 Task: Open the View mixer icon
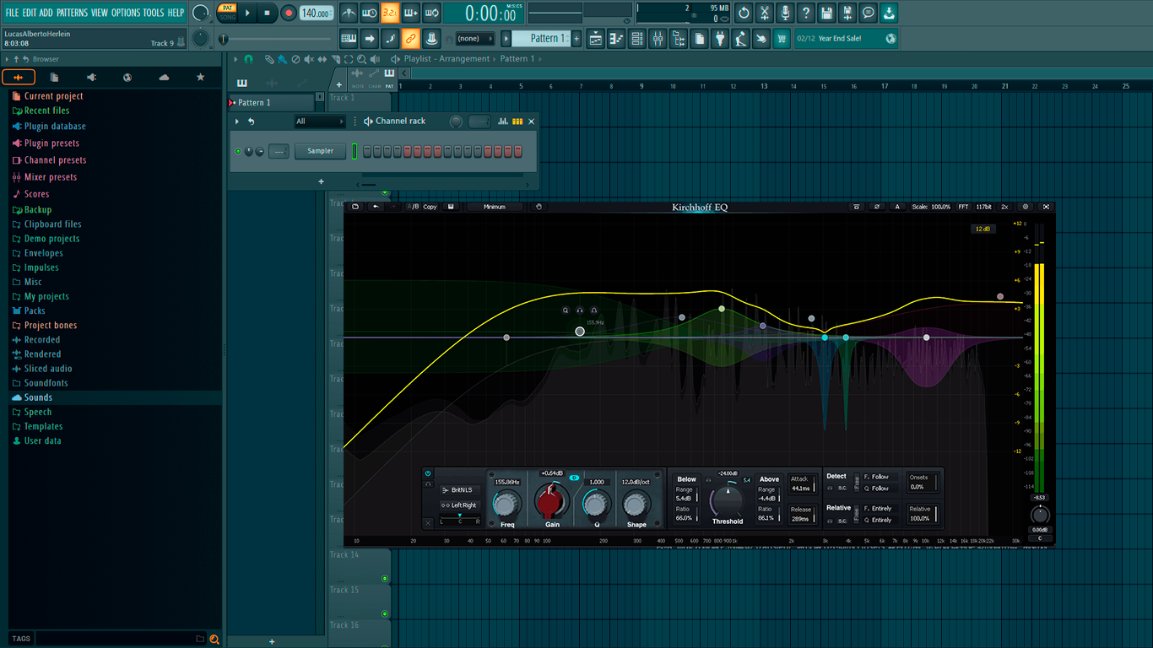pyautogui.click(x=658, y=39)
